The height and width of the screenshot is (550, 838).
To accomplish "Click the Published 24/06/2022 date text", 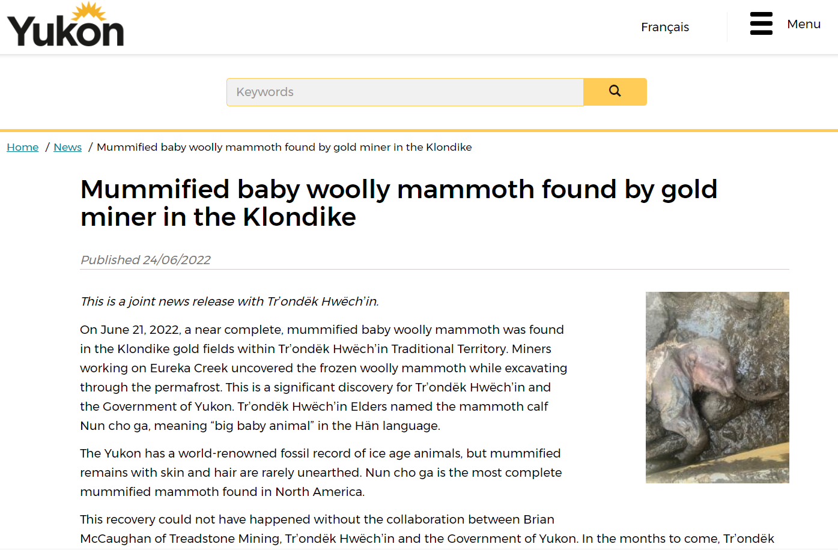I will coord(145,260).
